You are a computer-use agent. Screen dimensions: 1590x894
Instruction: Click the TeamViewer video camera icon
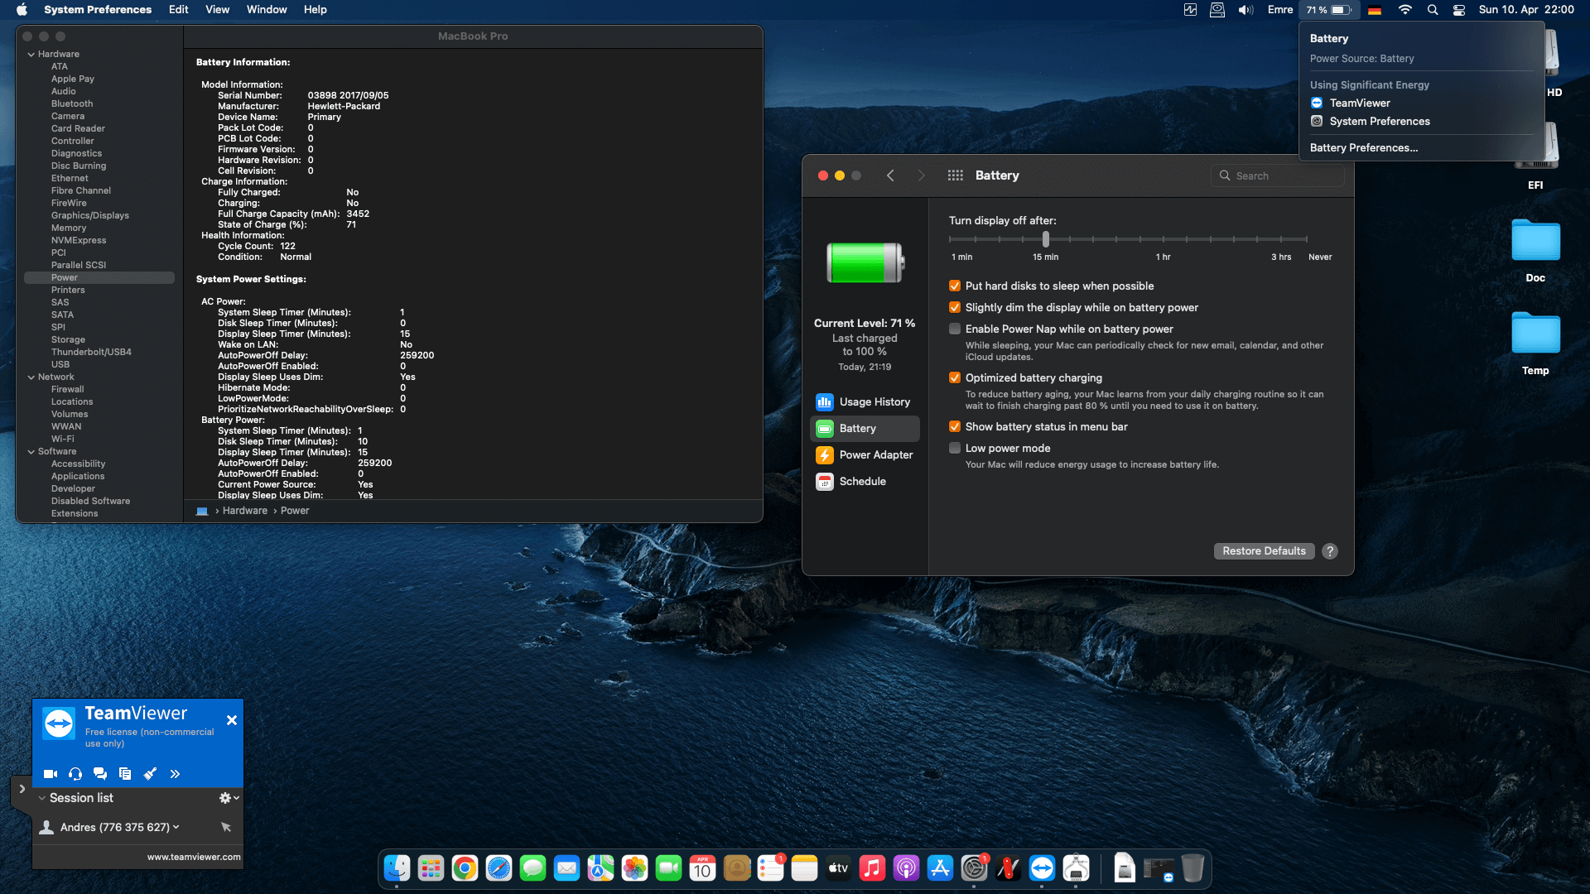(x=50, y=774)
